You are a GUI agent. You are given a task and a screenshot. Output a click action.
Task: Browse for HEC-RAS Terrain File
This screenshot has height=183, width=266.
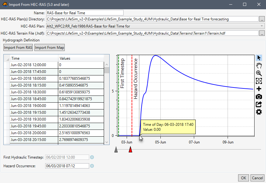[262, 33]
